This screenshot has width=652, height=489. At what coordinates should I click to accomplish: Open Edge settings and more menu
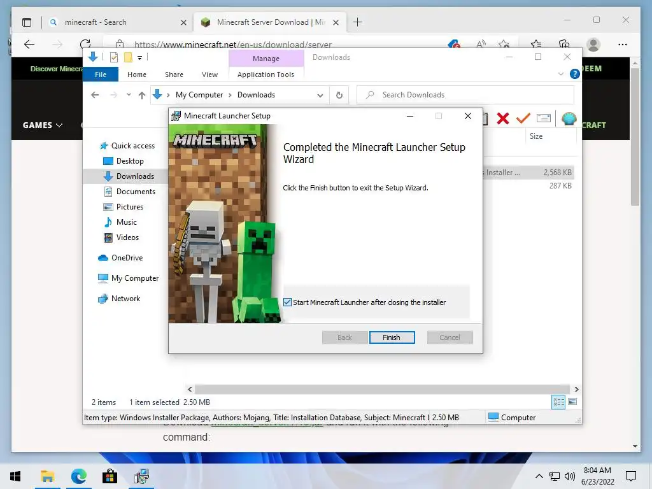pyautogui.click(x=623, y=44)
